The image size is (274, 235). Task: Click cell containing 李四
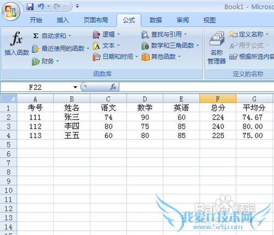pos(72,126)
